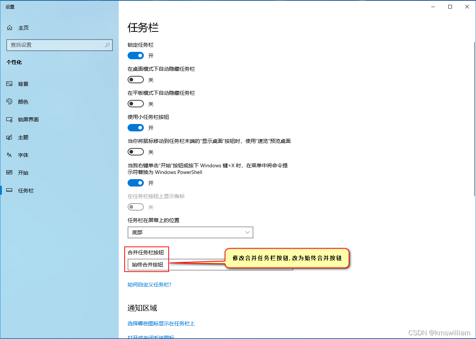Maximize the 设置 window
The width and height of the screenshot is (476, 339).
pos(450,7)
